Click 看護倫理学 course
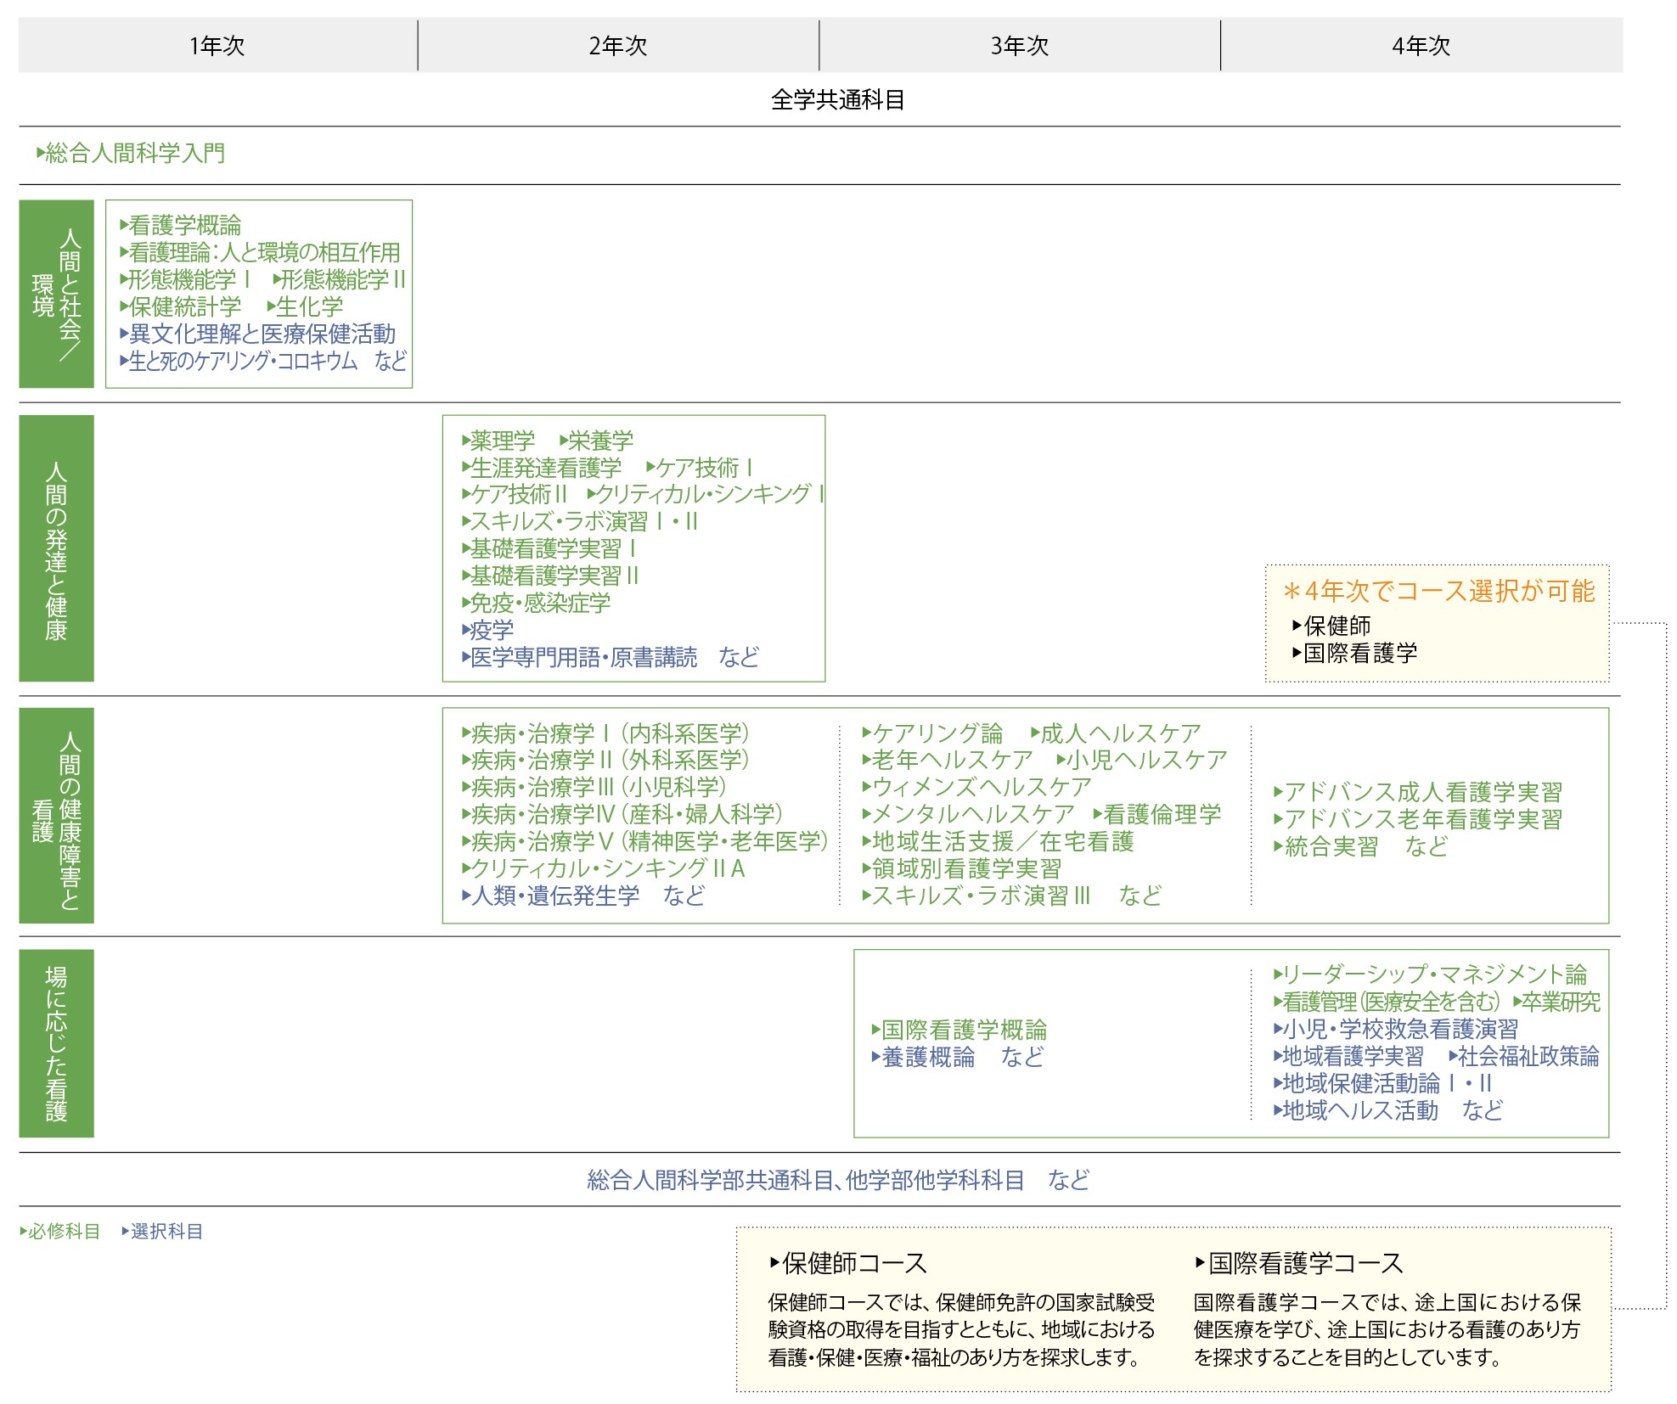The width and height of the screenshot is (1677, 1404). pos(1157,814)
